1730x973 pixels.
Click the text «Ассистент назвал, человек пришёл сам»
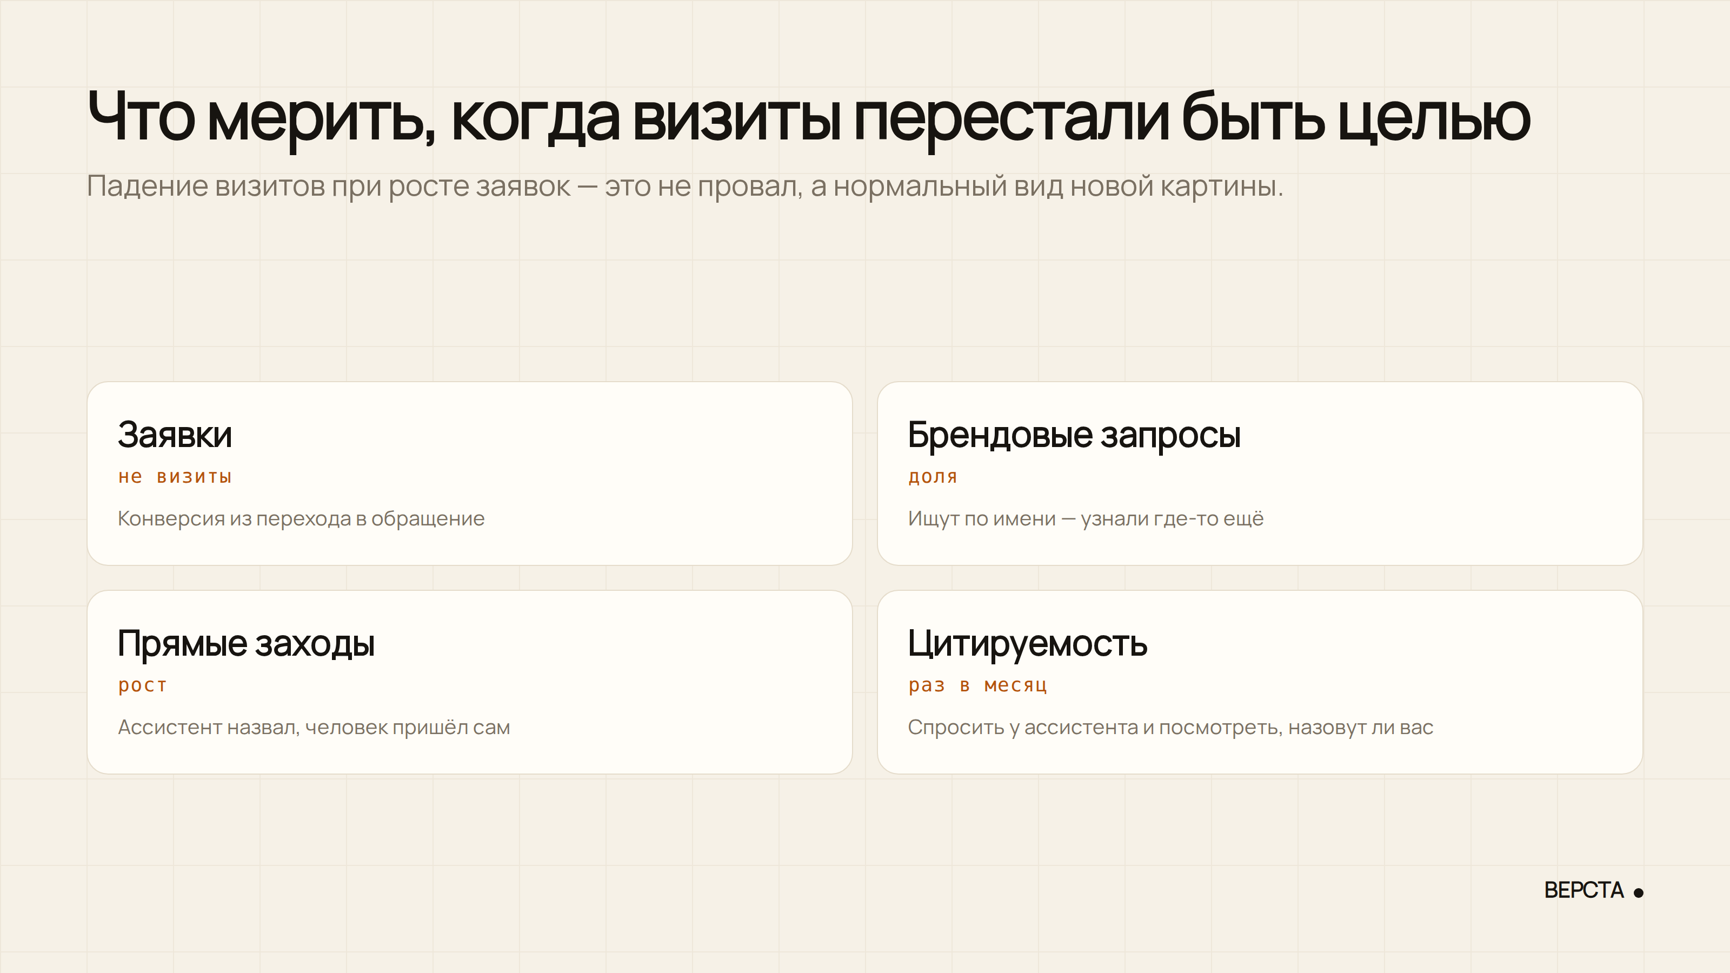click(314, 727)
